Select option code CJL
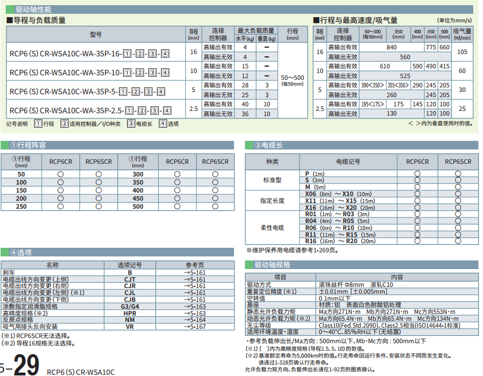483x376 pixels. 130,293
